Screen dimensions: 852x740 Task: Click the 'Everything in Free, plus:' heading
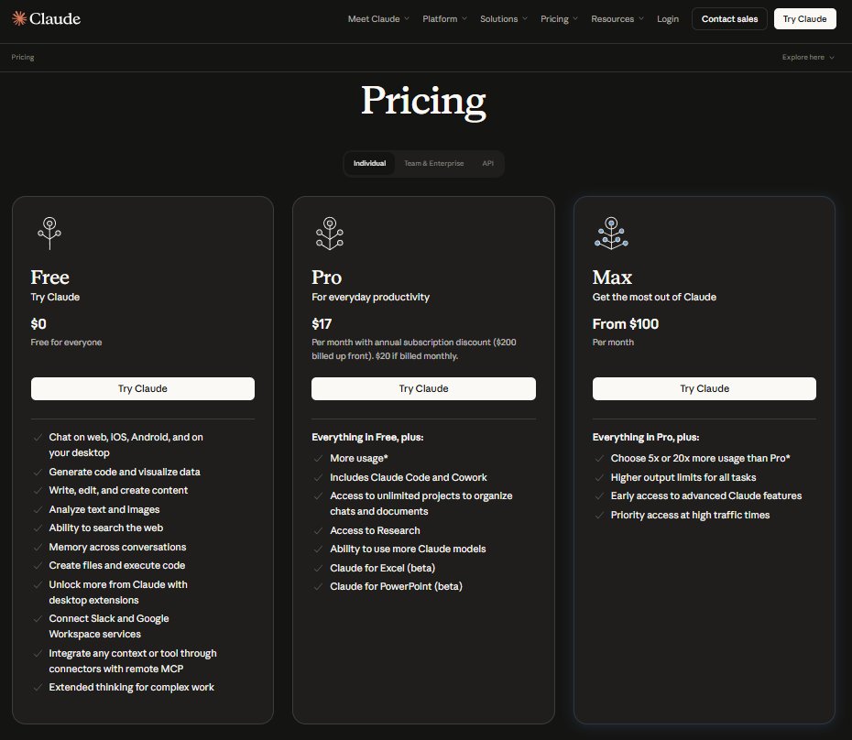pyautogui.click(x=367, y=438)
